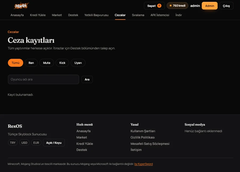Open the AFK İstemcisi nav item
This screenshot has width=240, height=172.
coord(160,15)
